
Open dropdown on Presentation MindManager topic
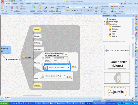pos(66,55)
